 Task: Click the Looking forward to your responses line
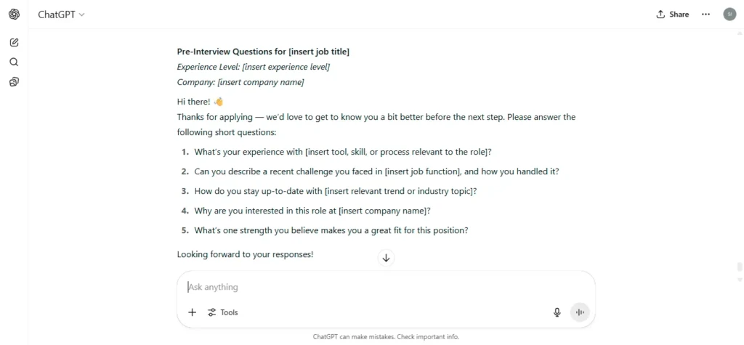tap(246, 254)
